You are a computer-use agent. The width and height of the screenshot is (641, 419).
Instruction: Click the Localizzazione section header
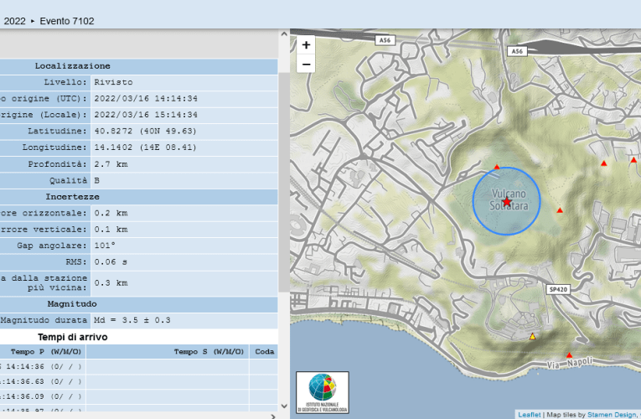[72, 66]
